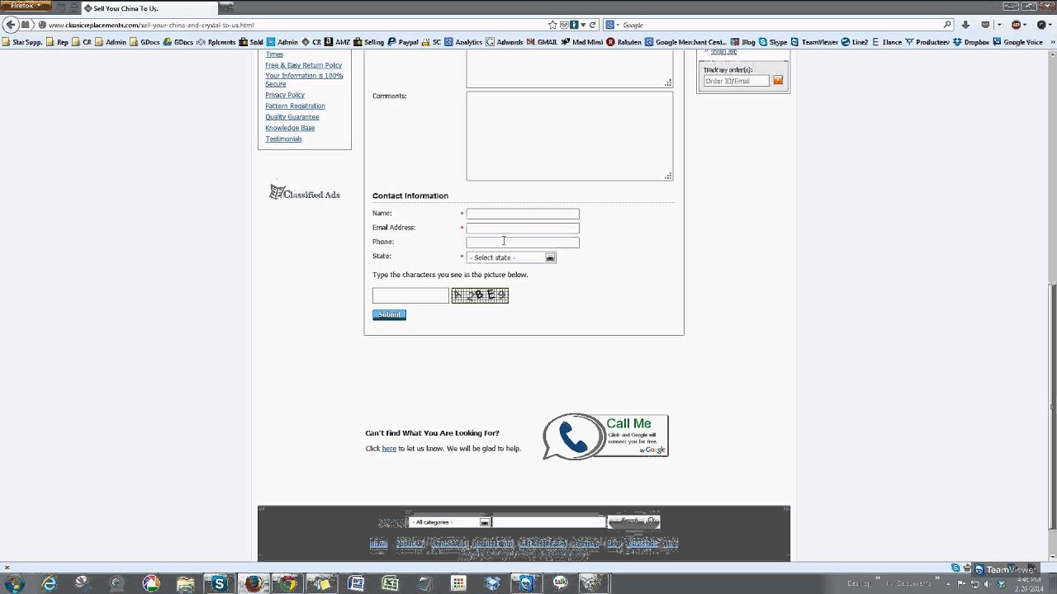Click the page vertical scrollbar thumb
1057x594 pixels.
pos(1051,407)
